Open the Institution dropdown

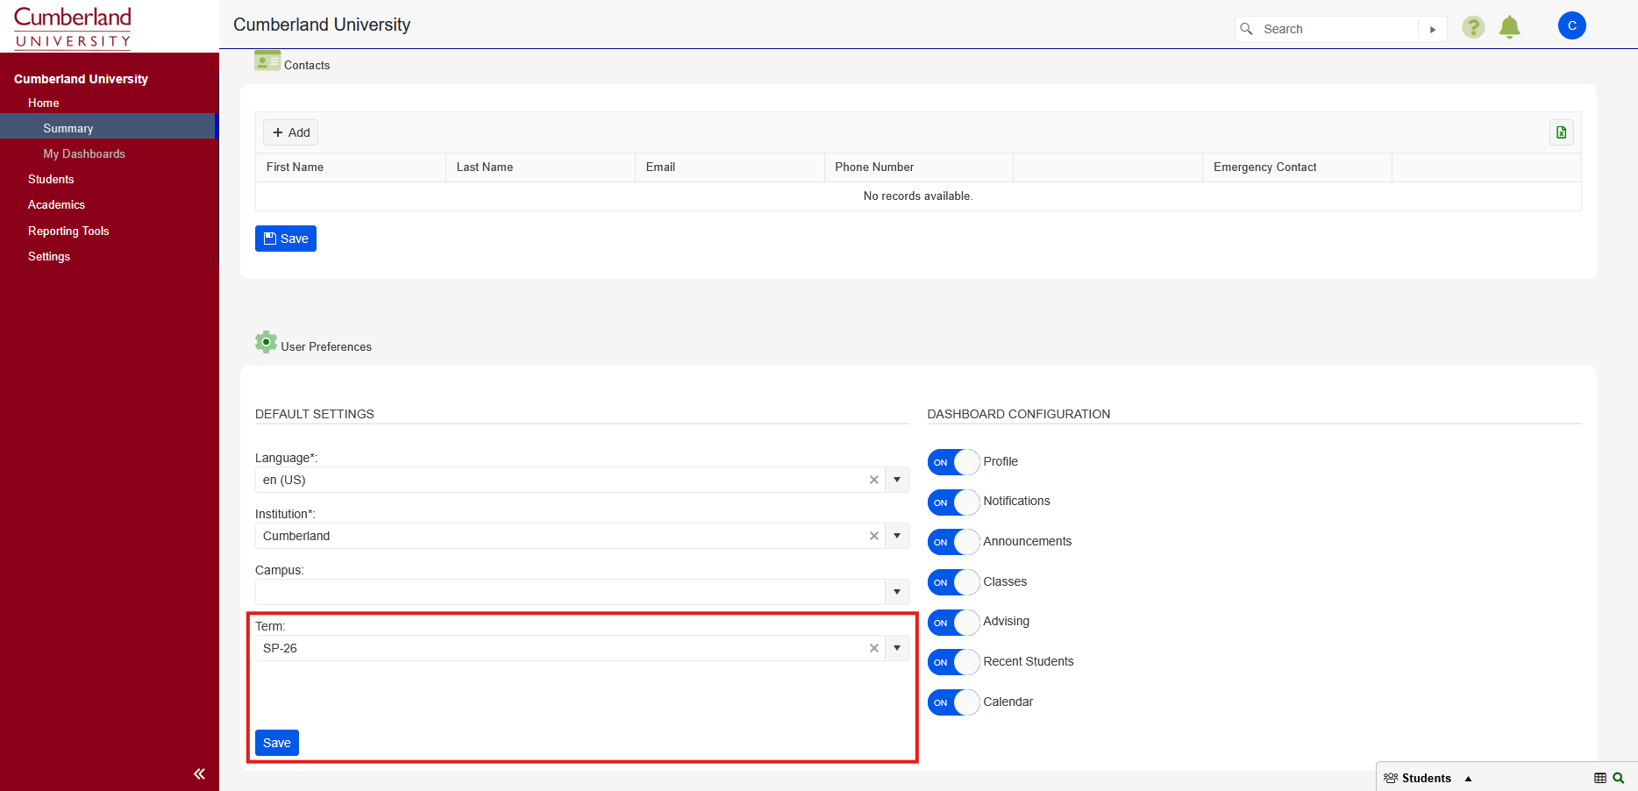tap(897, 536)
